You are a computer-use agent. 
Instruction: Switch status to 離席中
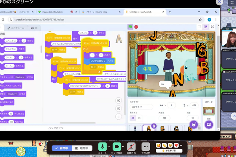tap(82, 148)
